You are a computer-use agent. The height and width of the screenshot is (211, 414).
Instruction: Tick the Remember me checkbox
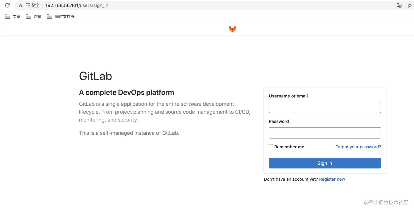tap(271, 146)
